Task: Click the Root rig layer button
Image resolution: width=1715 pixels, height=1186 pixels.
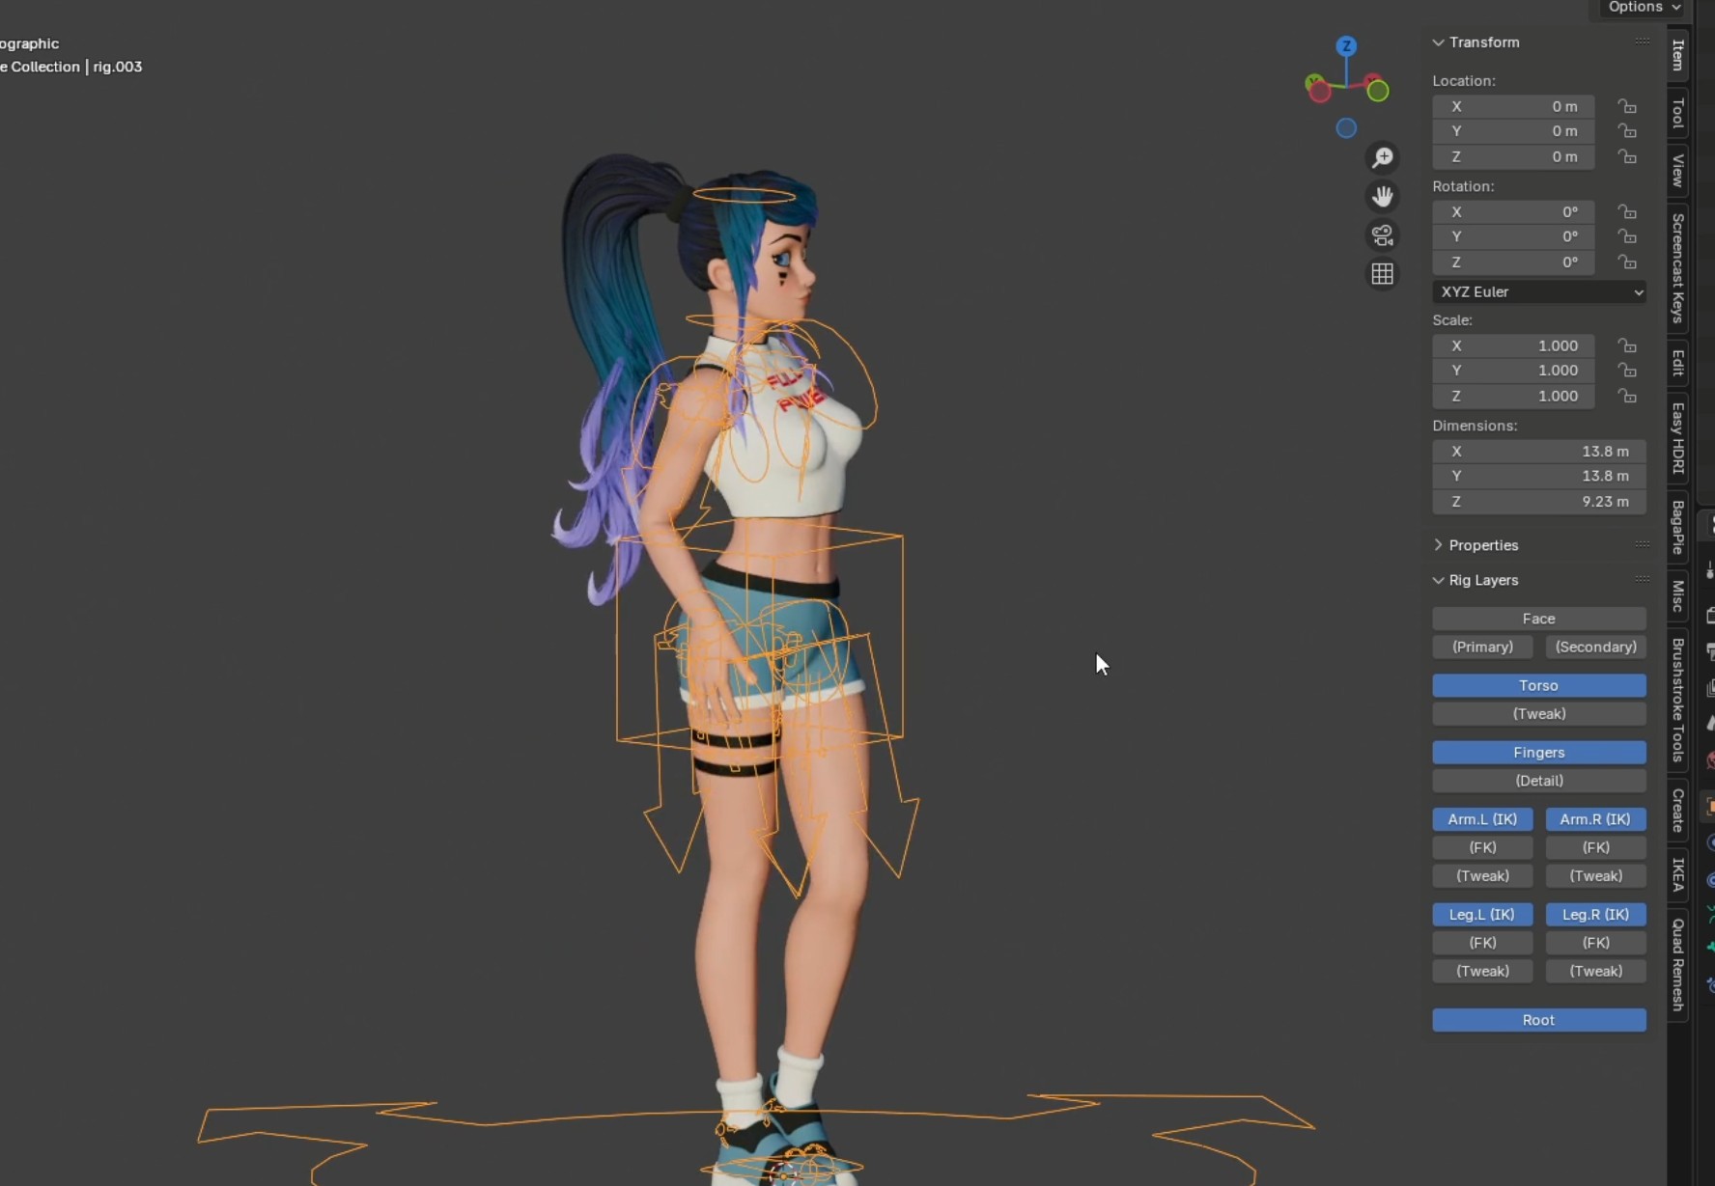Action: 1538,1020
